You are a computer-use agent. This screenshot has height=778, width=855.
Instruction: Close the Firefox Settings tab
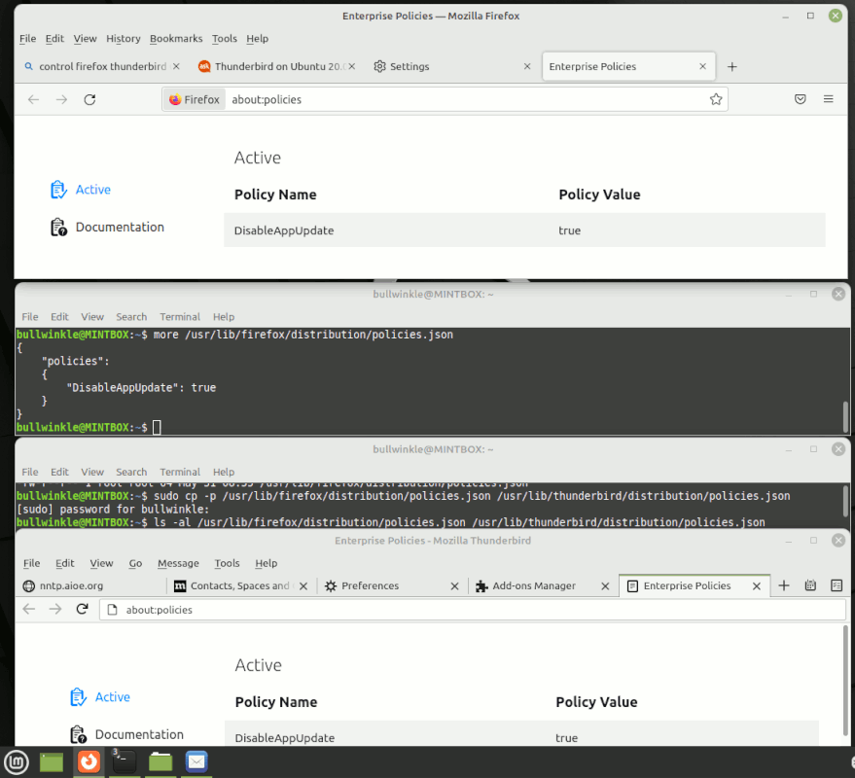[x=527, y=66]
